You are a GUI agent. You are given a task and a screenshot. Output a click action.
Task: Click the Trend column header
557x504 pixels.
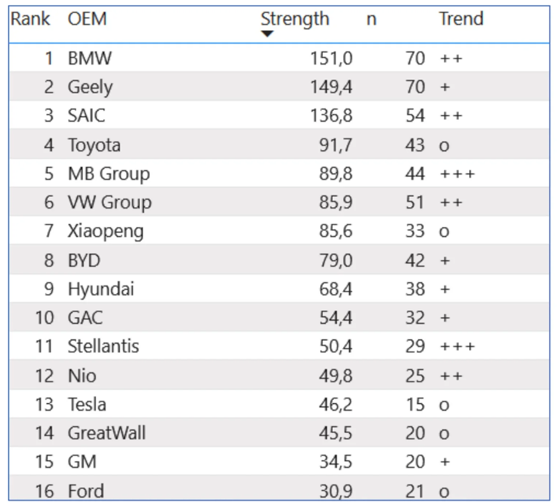[461, 19]
